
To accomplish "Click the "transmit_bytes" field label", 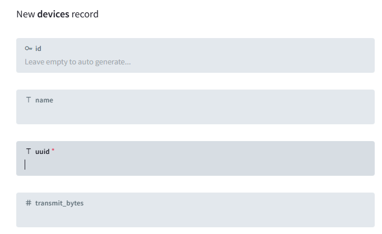I will (59, 203).
